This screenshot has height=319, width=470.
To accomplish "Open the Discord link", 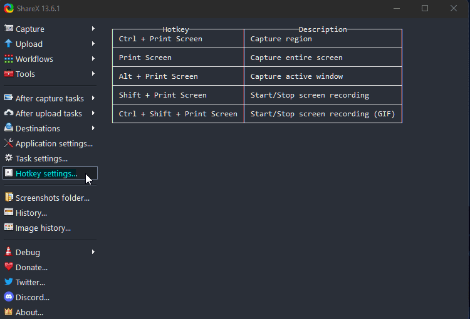I will click(50, 297).
